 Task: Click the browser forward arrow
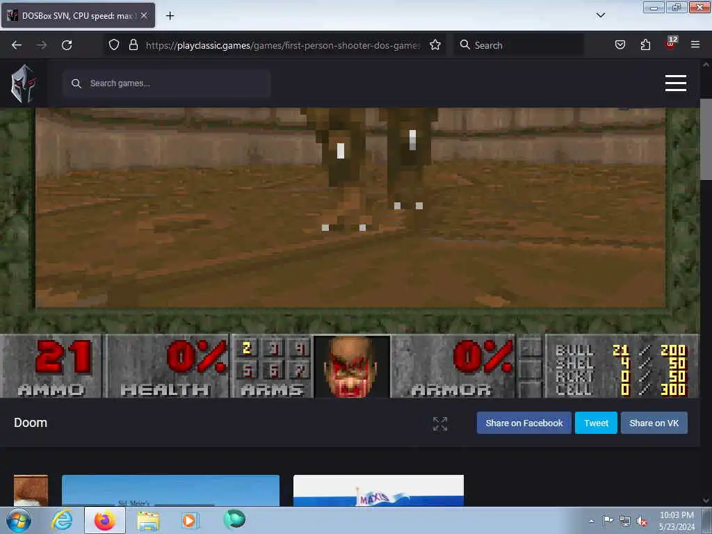click(42, 45)
